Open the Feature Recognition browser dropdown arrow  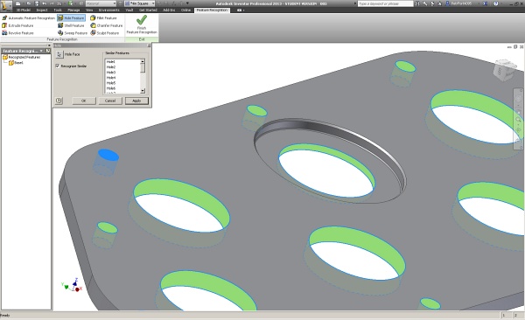[41, 51]
